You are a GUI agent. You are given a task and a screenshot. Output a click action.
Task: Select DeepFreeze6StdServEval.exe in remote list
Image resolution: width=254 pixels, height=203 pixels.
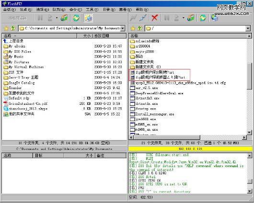point(157,93)
